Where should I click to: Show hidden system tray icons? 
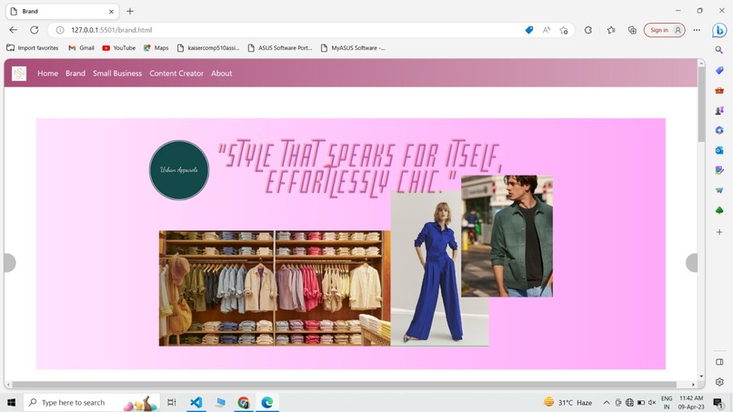click(607, 402)
